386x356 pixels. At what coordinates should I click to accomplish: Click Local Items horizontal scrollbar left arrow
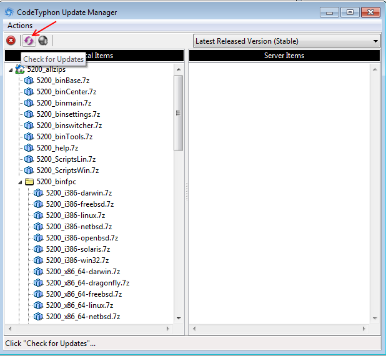click(x=10, y=329)
